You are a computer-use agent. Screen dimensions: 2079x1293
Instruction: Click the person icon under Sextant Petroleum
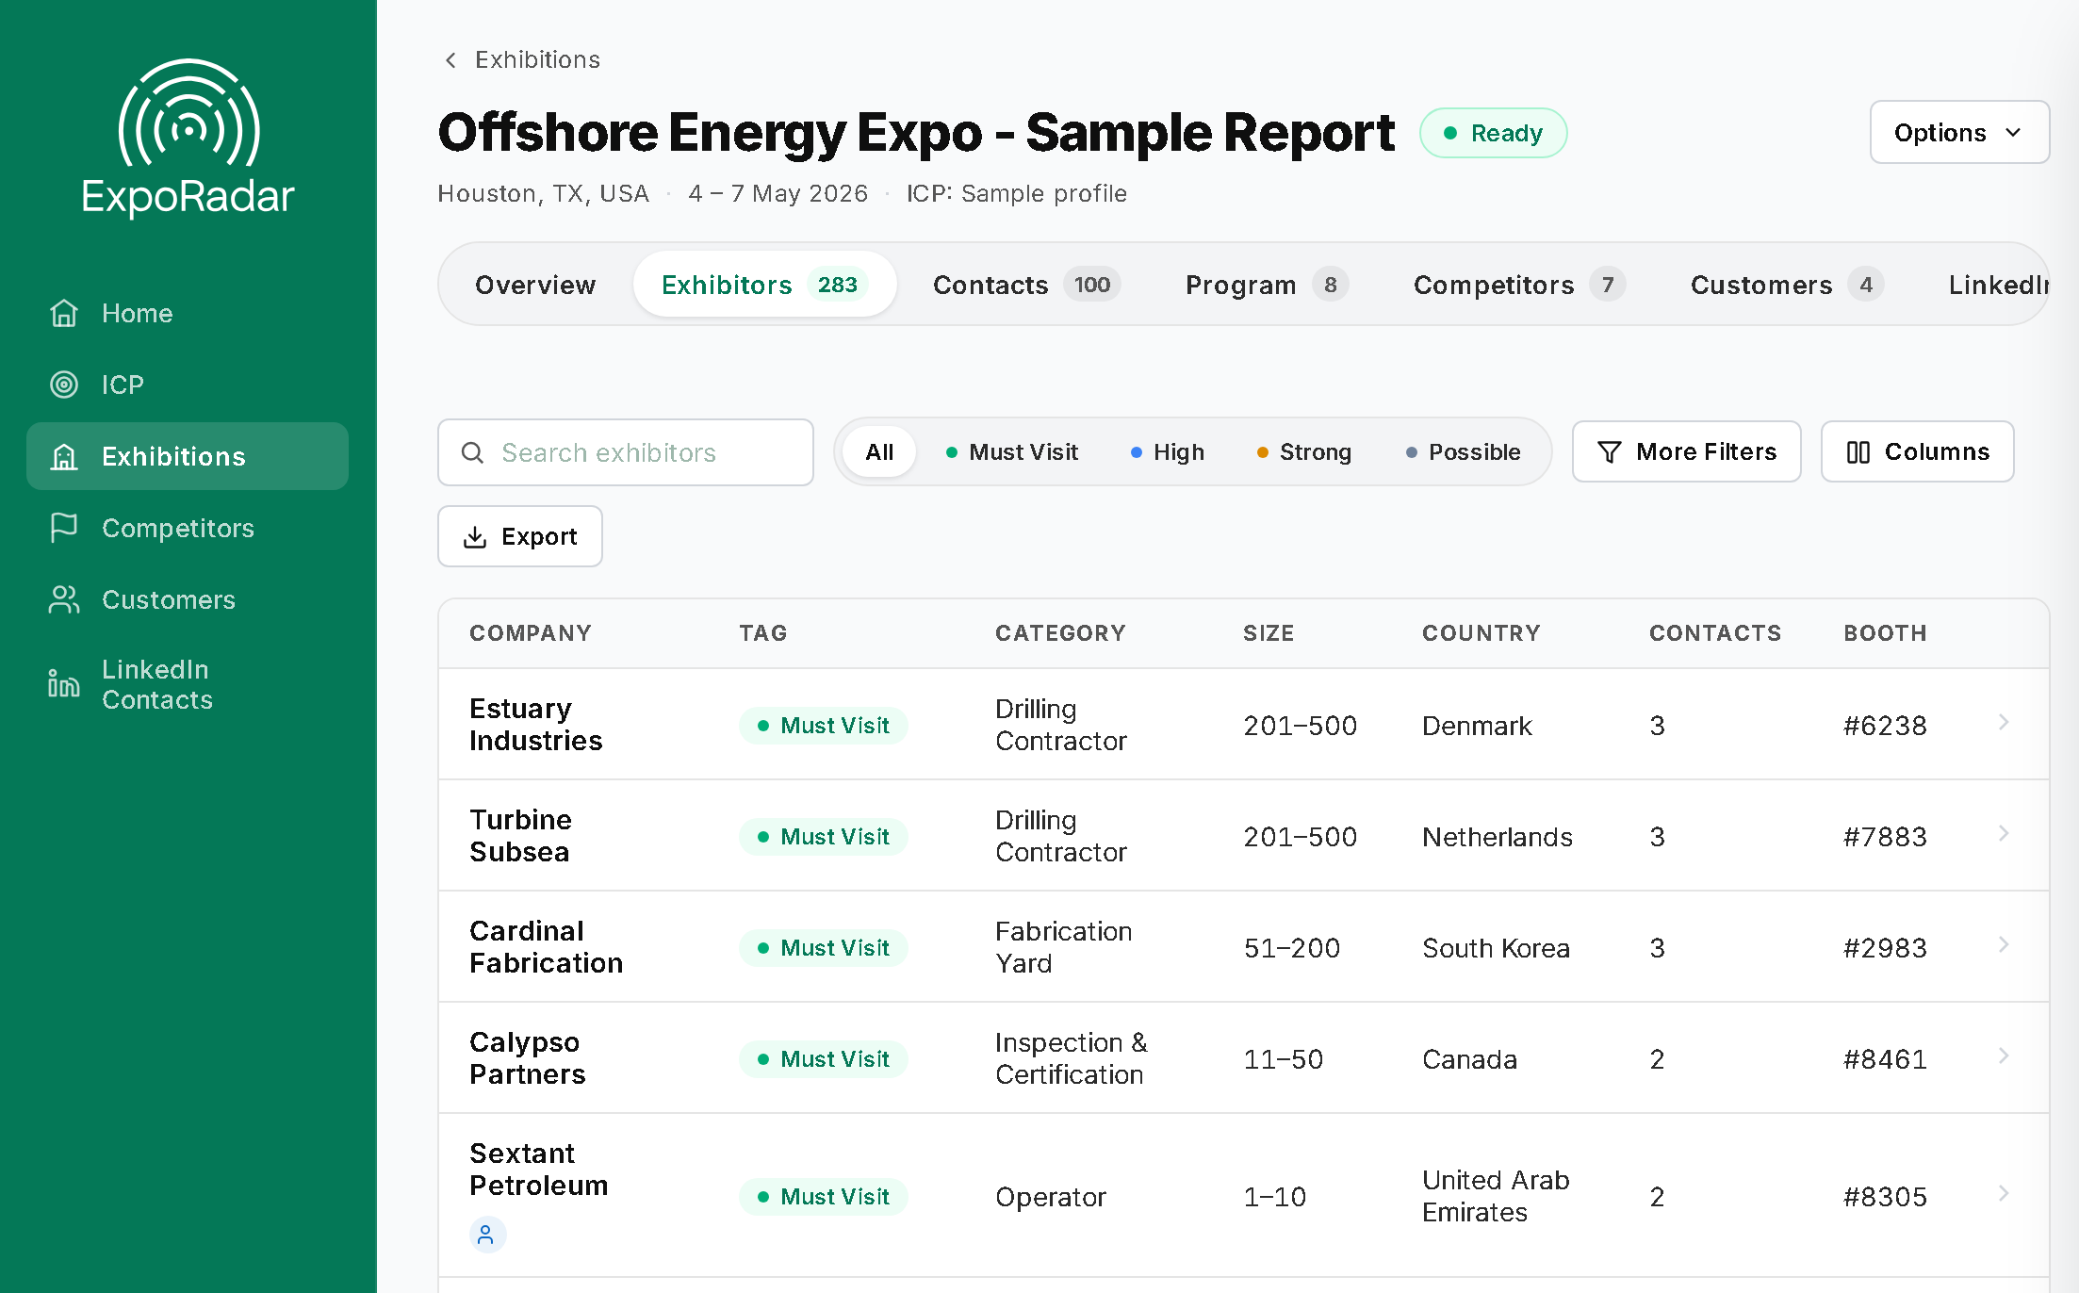click(487, 1235)
